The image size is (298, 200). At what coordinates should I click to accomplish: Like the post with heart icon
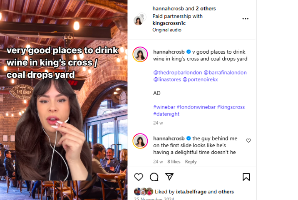pos(139,177)
